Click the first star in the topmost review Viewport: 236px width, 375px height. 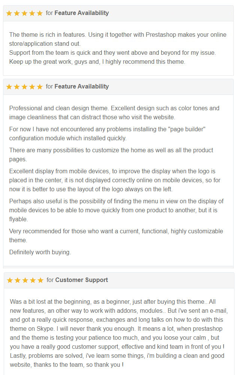tap(9, 13)
